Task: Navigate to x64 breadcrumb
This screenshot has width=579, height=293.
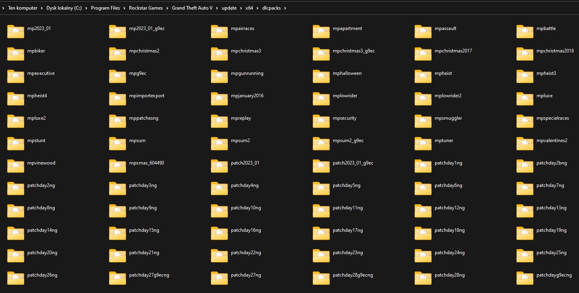Action: (249, 8)
